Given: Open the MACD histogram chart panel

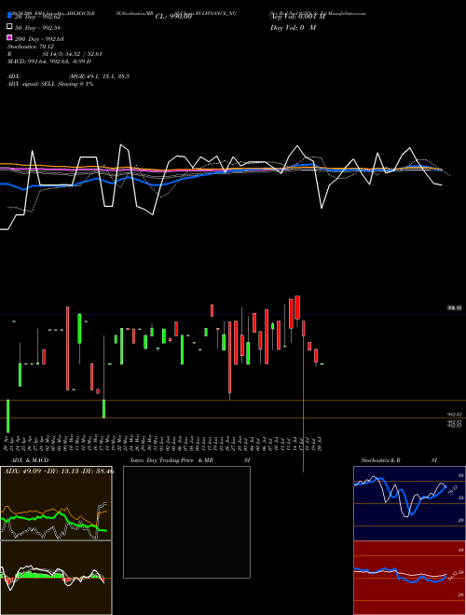Looking at the screenshot, I should point(56,578).
